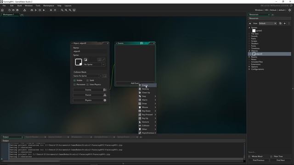The width and height of the screenshot is (294, 165).
Task: Select the Output tab in bottom panel
Action: click(12, 137)
